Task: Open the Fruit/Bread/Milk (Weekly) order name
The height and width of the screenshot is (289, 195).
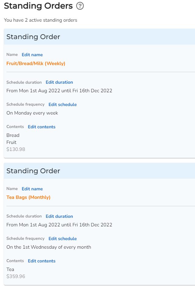Action: 36,64
